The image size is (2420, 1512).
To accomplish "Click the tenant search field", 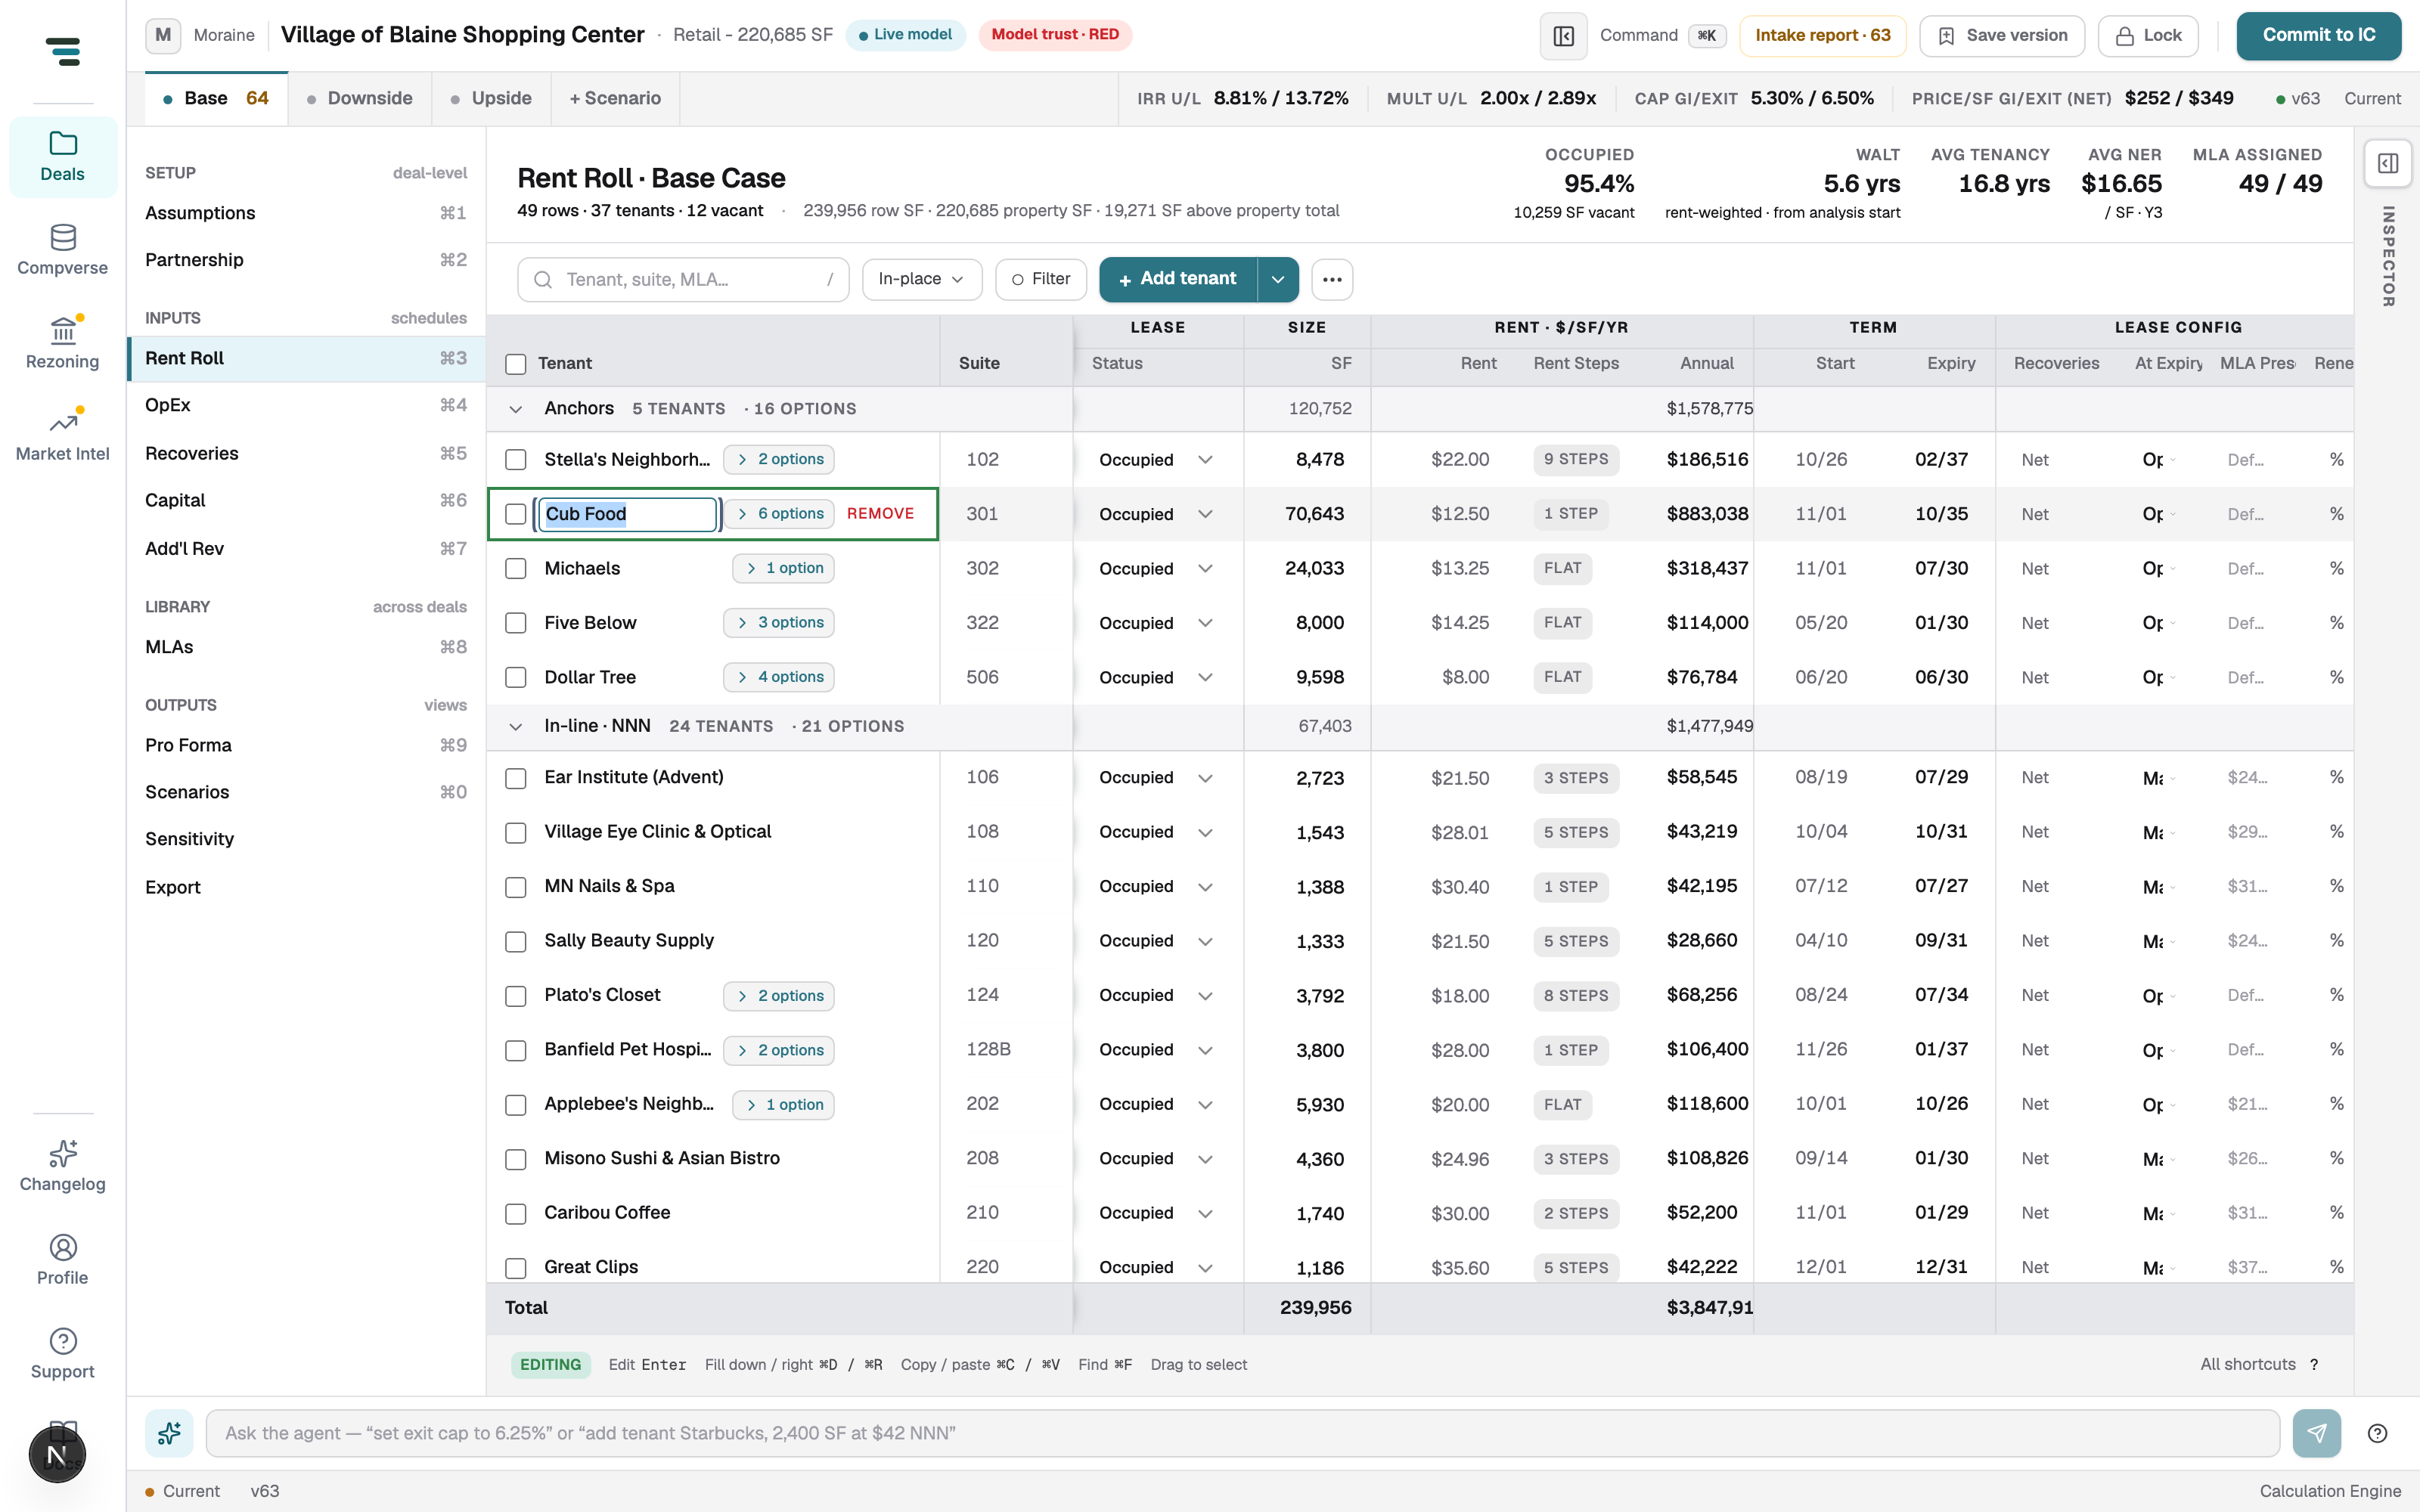I will point(683,279).
